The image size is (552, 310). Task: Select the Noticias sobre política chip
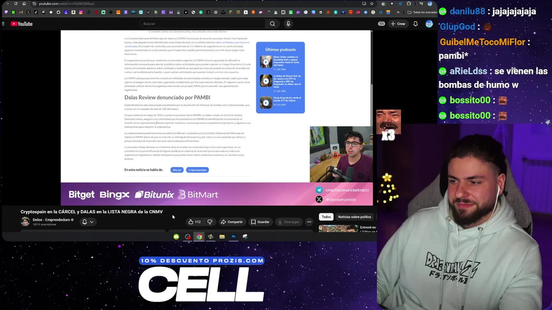(x=354, y=217)
